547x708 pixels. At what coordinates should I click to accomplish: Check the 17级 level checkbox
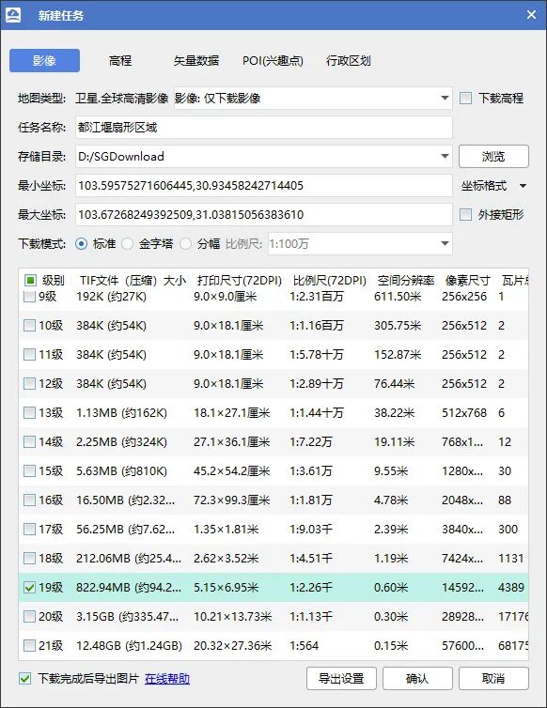tap(29, 530)
